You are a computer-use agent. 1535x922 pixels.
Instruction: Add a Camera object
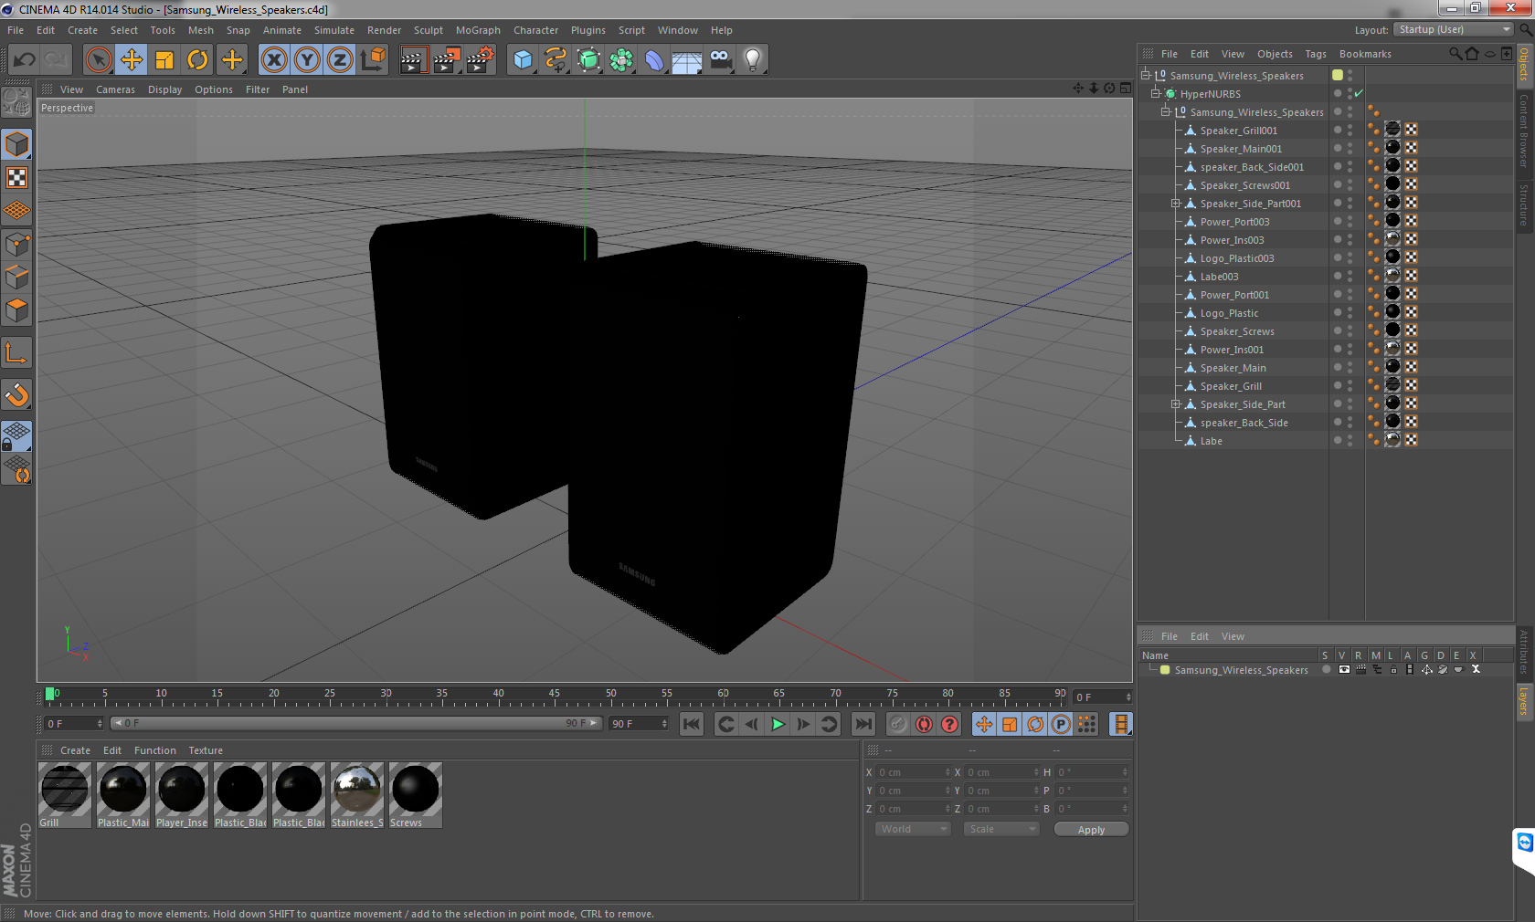click(720, 60)
